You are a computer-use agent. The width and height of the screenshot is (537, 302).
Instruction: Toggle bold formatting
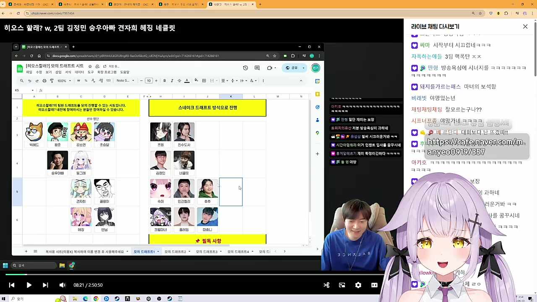coord(164,81)
